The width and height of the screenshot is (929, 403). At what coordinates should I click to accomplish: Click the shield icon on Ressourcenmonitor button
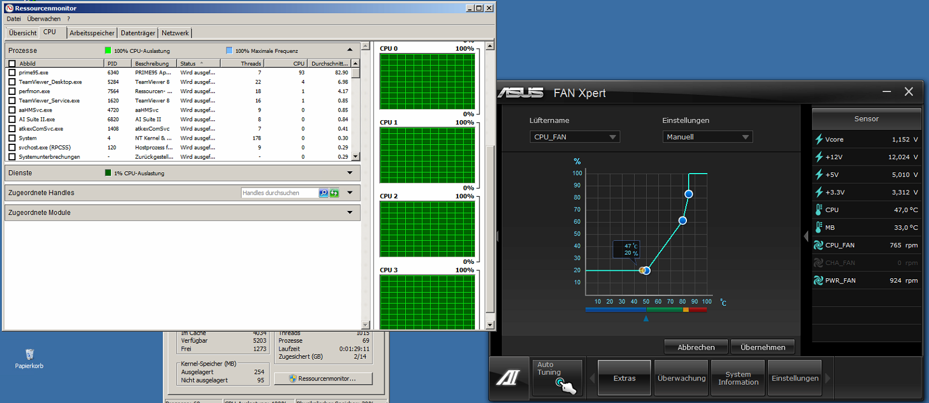[x=293, y=378]
